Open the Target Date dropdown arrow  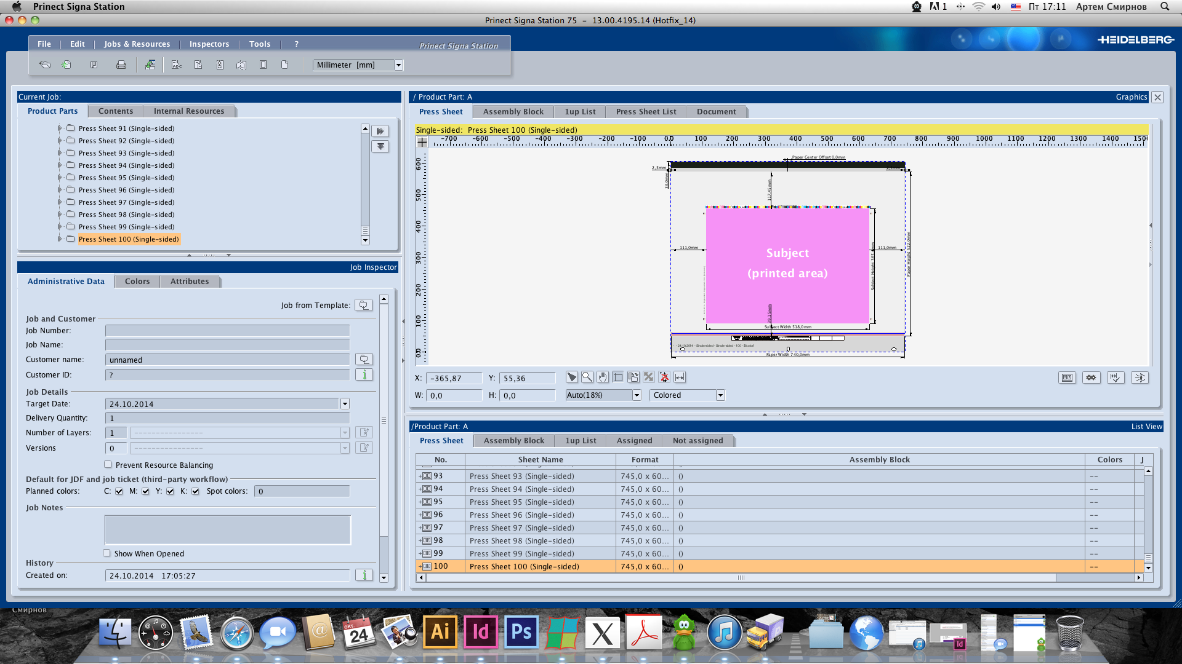pos(345,404)
